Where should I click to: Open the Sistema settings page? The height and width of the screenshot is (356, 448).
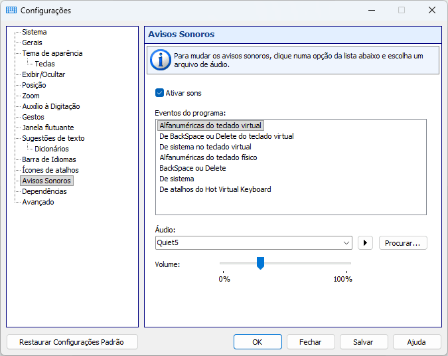click(x=35, y=32)
